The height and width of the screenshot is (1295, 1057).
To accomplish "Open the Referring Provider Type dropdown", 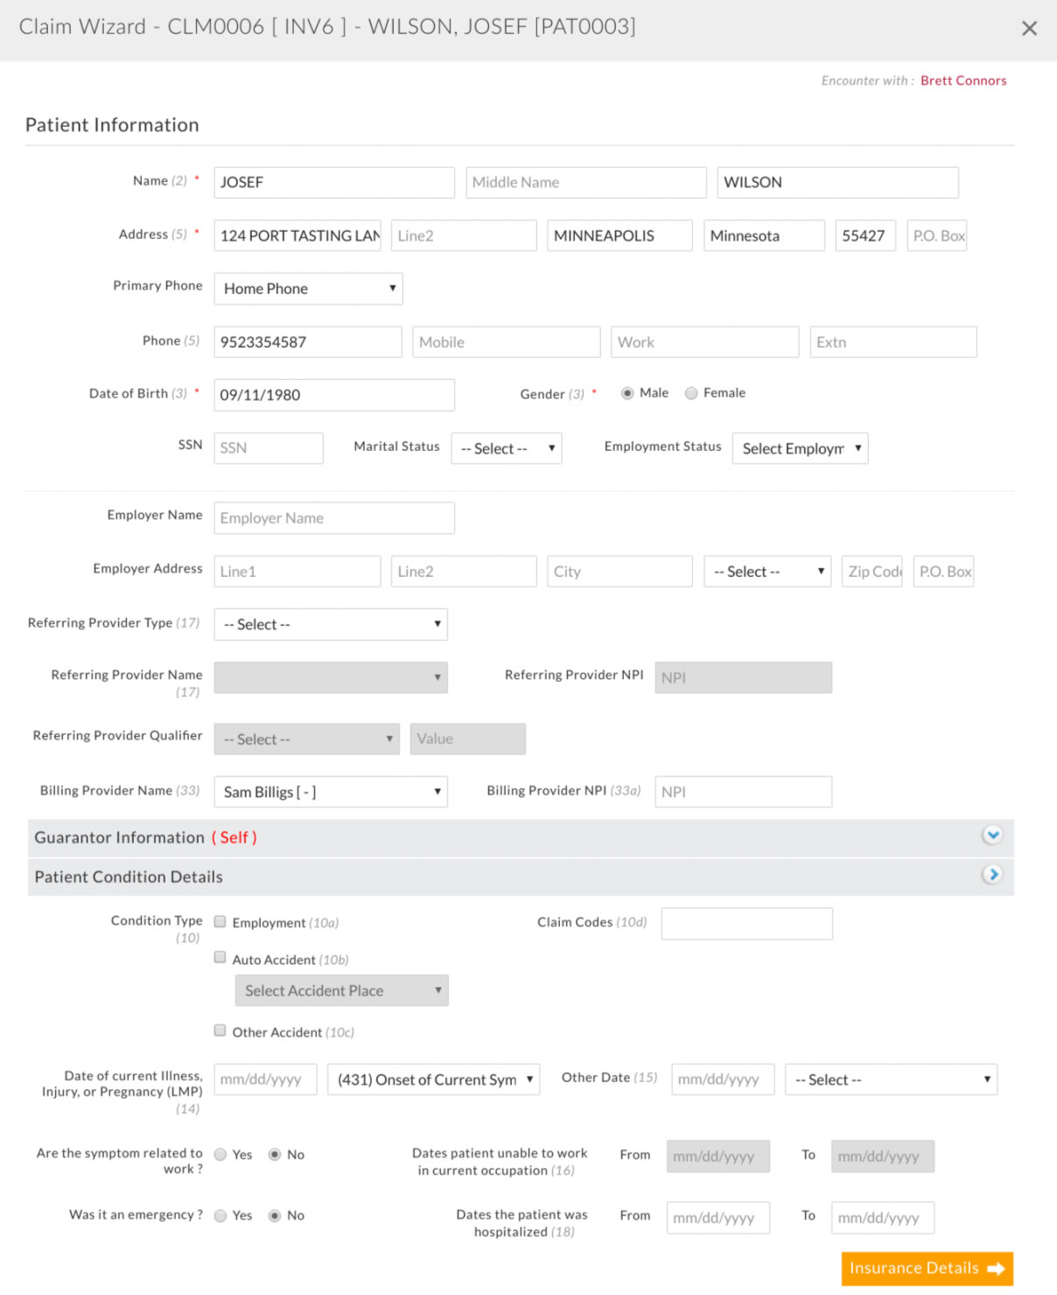I will pos(331,624).
